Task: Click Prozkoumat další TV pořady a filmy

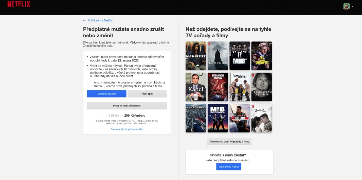Action: coord(229,142)
